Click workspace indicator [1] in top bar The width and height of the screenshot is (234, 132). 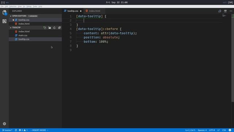click(3, 3)
